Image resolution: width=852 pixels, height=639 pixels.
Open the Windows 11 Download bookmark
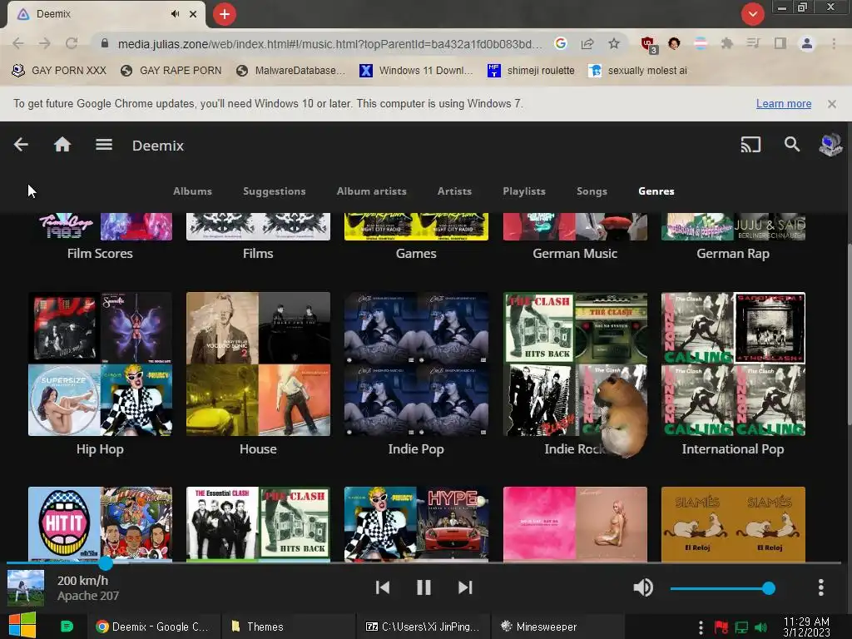click(x=416, y=71)
